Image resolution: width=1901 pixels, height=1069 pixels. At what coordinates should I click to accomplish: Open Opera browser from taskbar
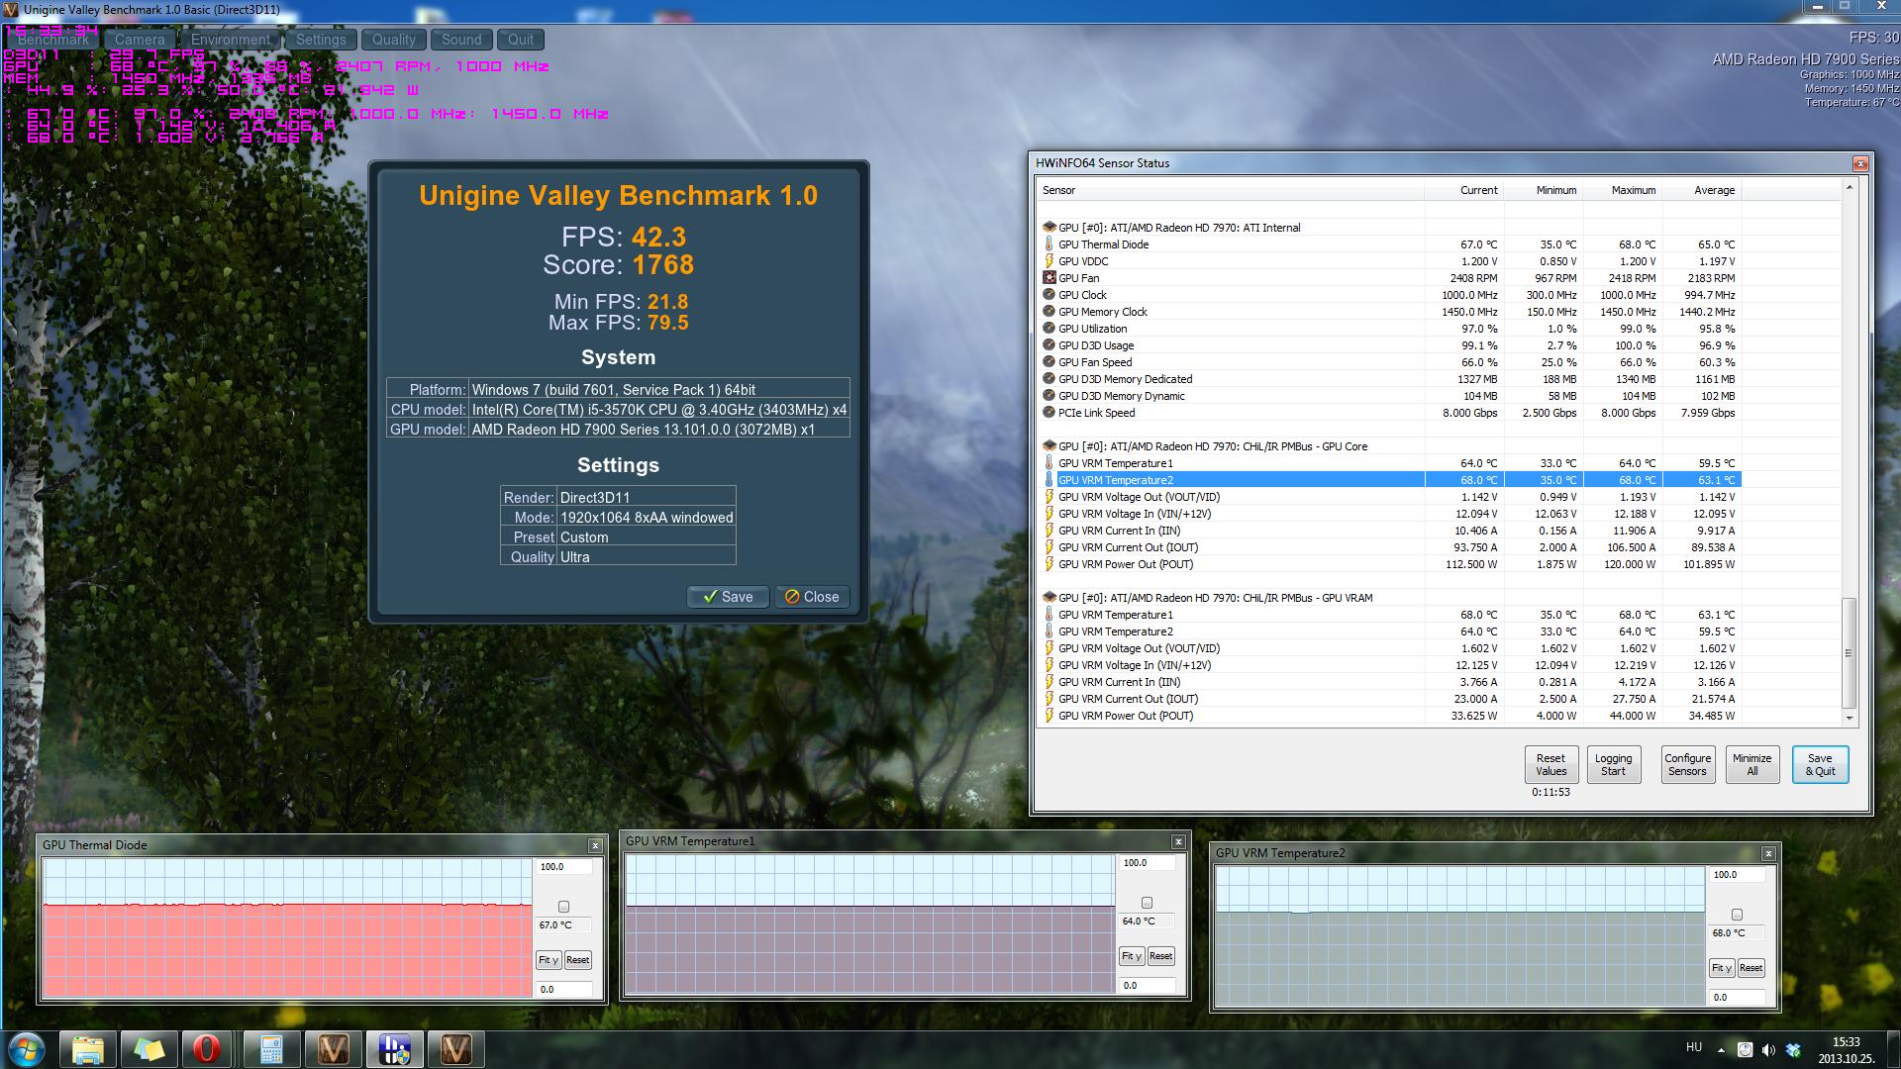pyautogui.click(x=206, y=1049)
